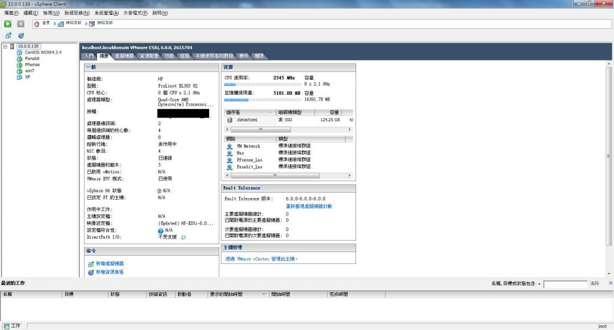Click the VM Network icon
This screenshot has width=614, height=330.
pos(230,146)
